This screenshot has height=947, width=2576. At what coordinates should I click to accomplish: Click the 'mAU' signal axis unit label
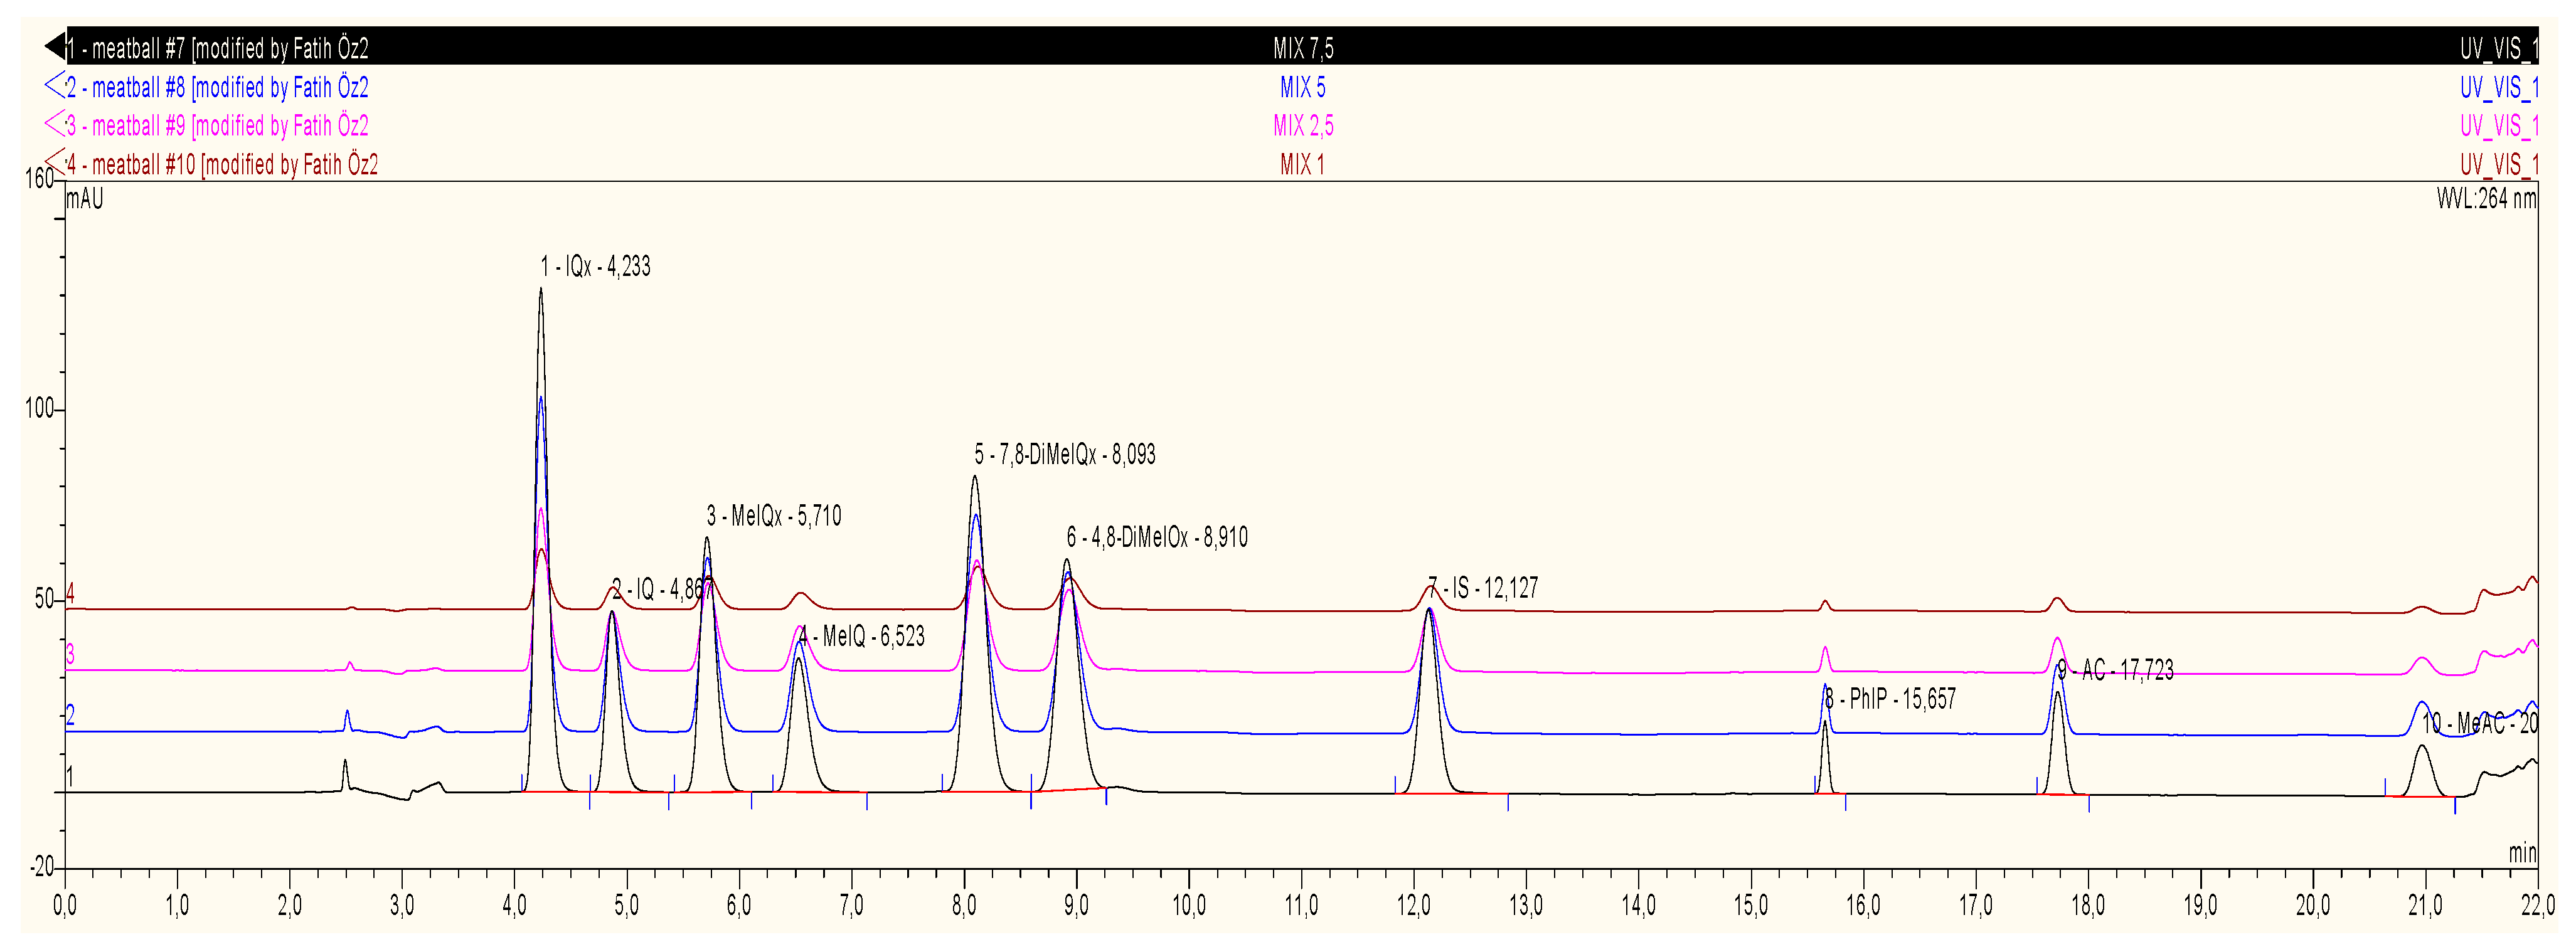(x=85, y=199)
